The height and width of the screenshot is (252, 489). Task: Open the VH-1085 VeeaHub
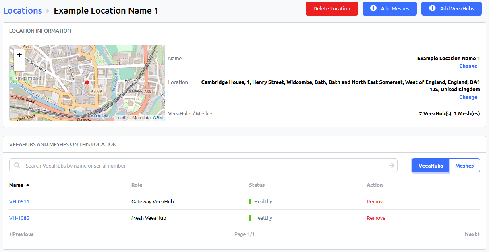pos(19,218)
